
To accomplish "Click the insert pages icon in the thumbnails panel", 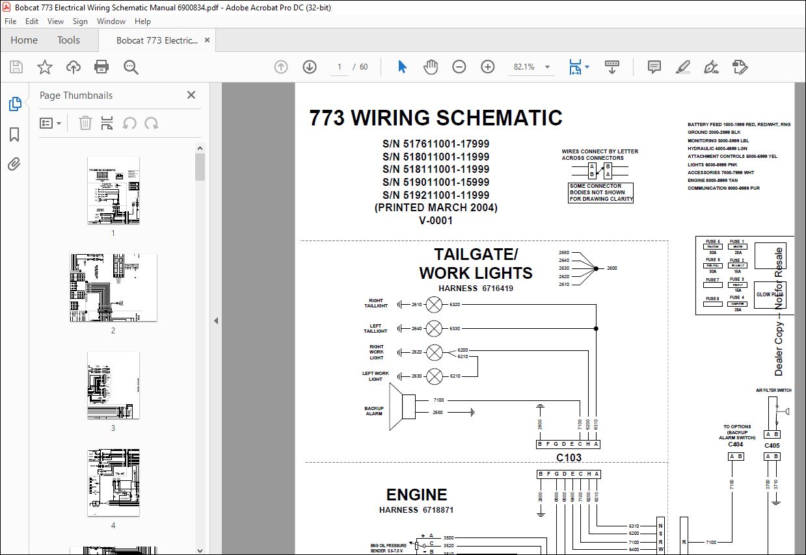I will (107, 123).
